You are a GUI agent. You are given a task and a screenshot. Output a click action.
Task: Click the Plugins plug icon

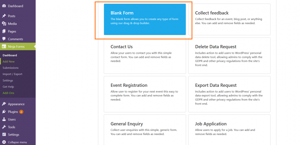tap(4, 112)
